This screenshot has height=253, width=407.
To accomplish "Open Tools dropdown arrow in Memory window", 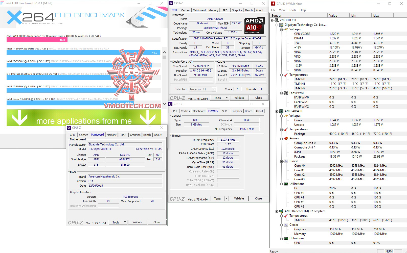I will coord(227,198).
